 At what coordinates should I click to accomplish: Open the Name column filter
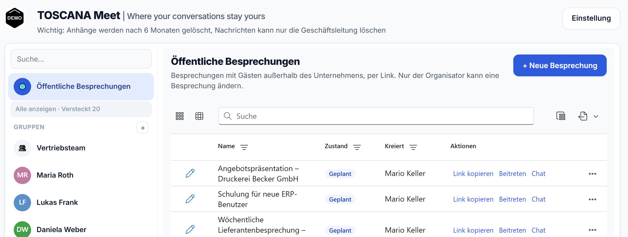click(x=244, y=147)
